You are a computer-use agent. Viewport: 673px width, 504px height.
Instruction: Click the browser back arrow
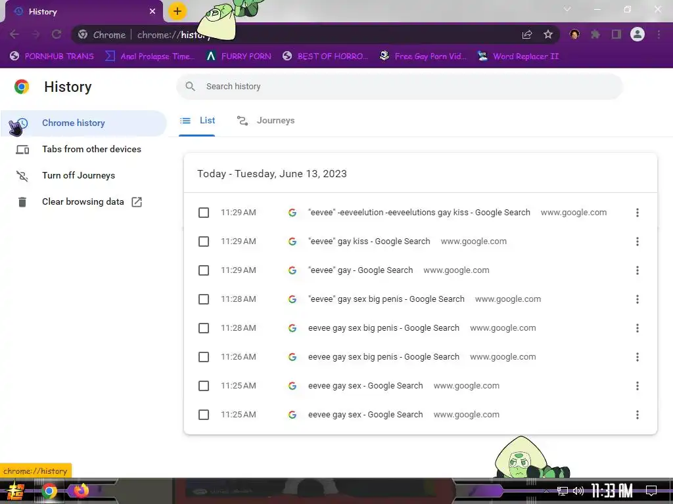click(14, 35)
